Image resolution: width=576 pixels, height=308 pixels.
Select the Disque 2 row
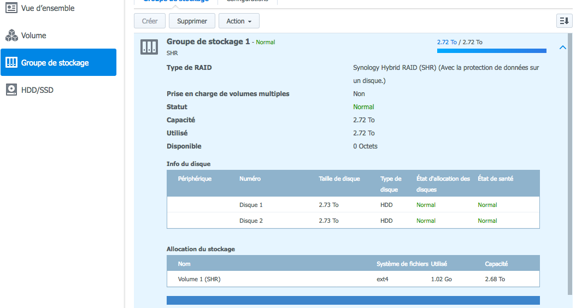click(353, 221)
